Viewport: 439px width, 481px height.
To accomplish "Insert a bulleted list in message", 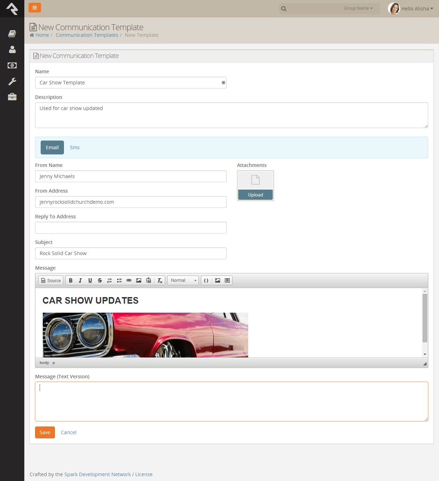I will pos(119,280).
